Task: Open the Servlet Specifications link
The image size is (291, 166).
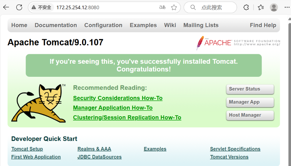Action: click(x=235, y=149)
